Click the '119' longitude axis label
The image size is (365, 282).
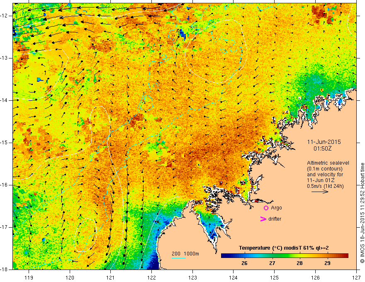(x=29, y=277)
